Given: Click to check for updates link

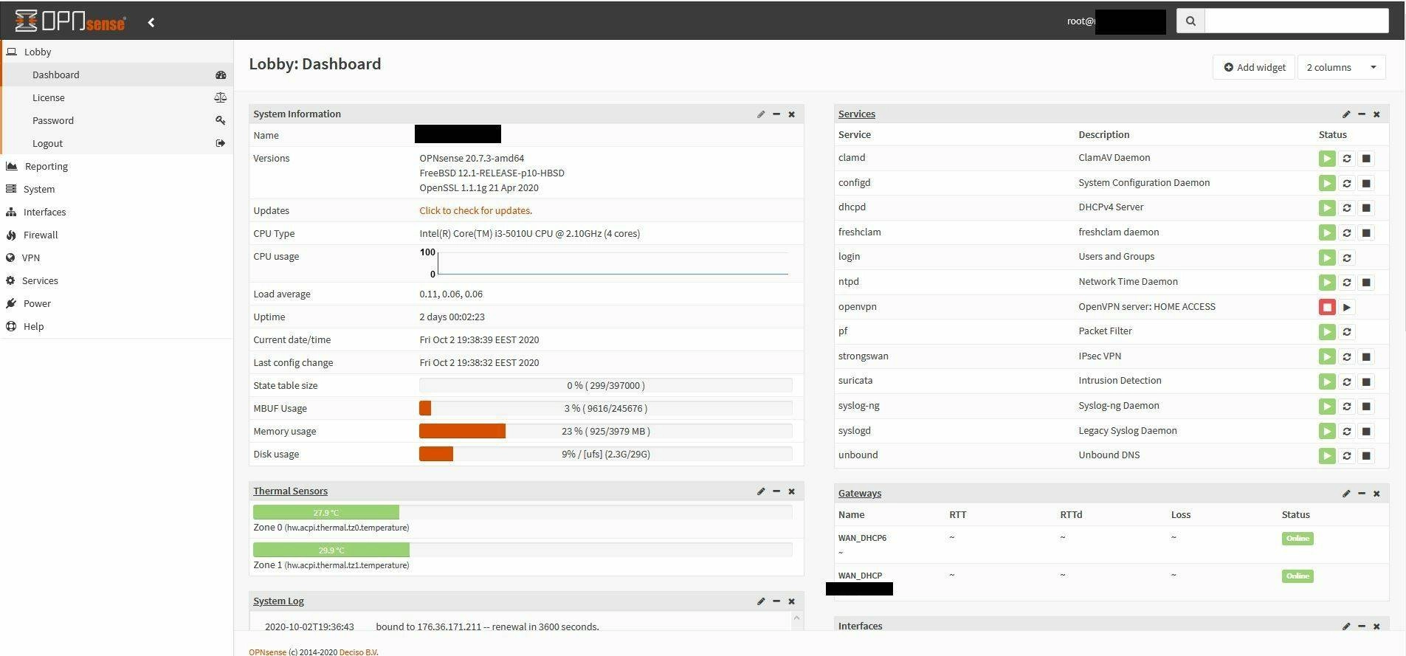Looking at the screenshot, I should 475,210.
